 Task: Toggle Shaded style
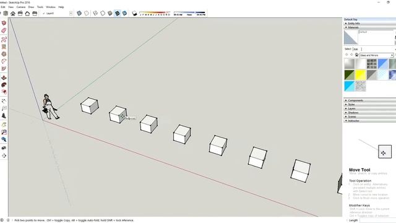pos(110,13)
